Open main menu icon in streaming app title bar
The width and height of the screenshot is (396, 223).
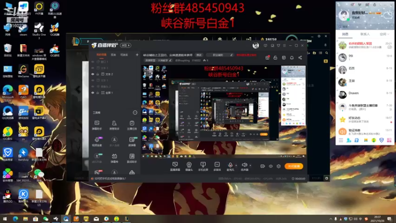(284, 46)
